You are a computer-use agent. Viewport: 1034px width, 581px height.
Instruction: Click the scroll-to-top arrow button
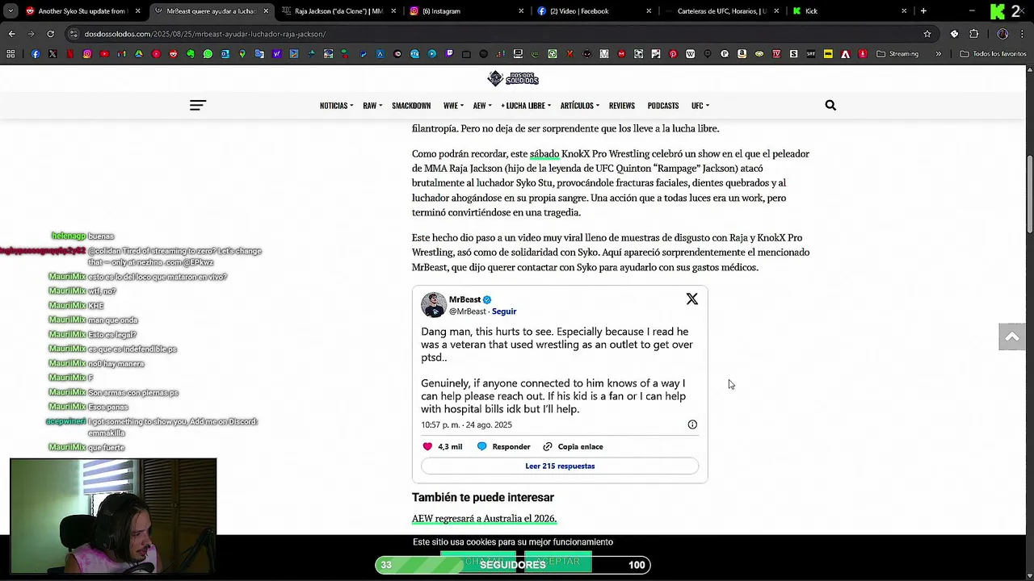pyautogui.click(x=1011, y=336)
